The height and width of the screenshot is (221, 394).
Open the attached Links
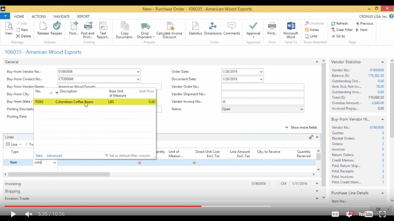[311, 36]
